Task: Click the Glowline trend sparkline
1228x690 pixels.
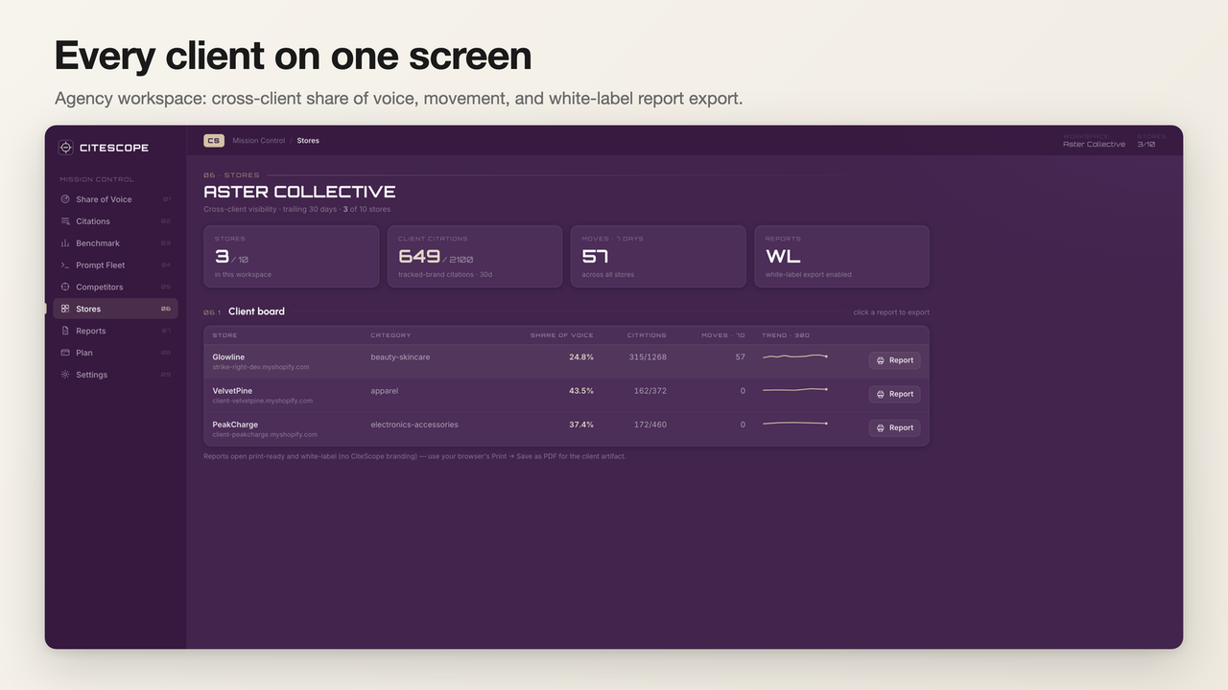Action: (795, 356)
